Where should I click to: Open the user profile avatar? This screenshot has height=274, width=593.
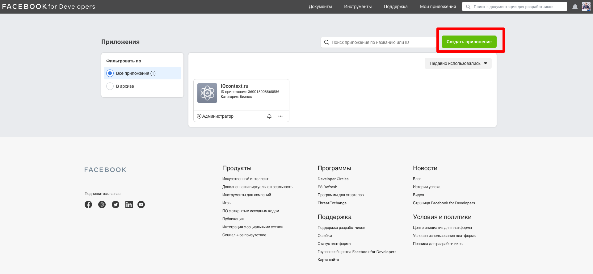(x=586, y=6)
